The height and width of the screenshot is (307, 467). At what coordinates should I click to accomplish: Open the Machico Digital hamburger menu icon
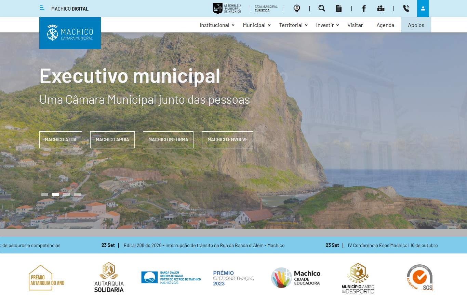(42, 8)
